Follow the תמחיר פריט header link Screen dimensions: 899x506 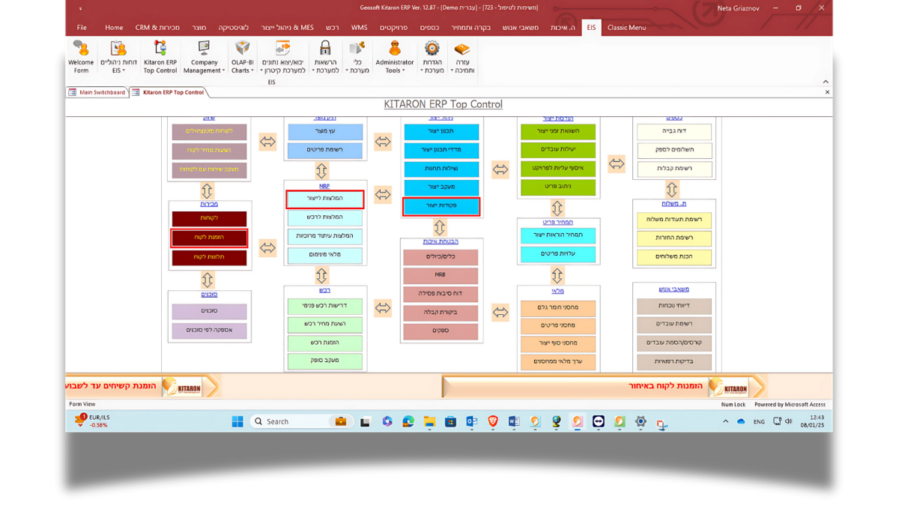[558, 222]
